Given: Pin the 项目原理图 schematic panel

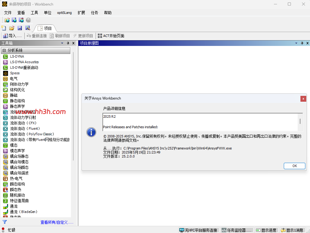Looking at the screenshot, I should tap(302, 43).
